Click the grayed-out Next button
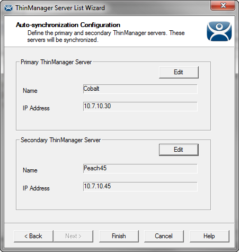Screen dimensions: 239x252 coord(73,236)
